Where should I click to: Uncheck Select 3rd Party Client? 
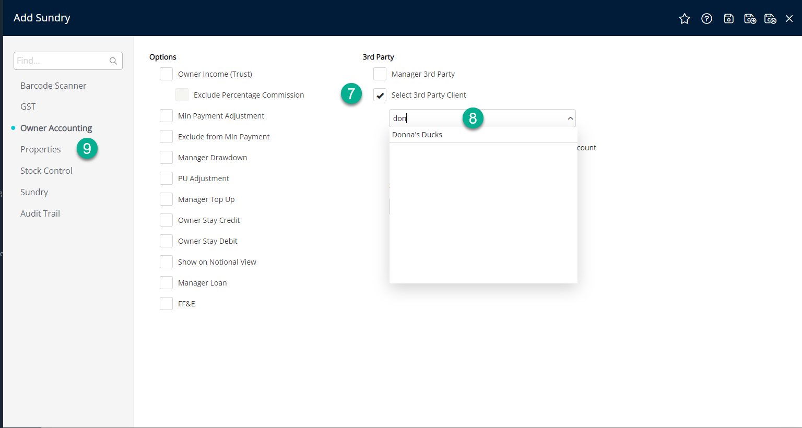pos(380,95)
